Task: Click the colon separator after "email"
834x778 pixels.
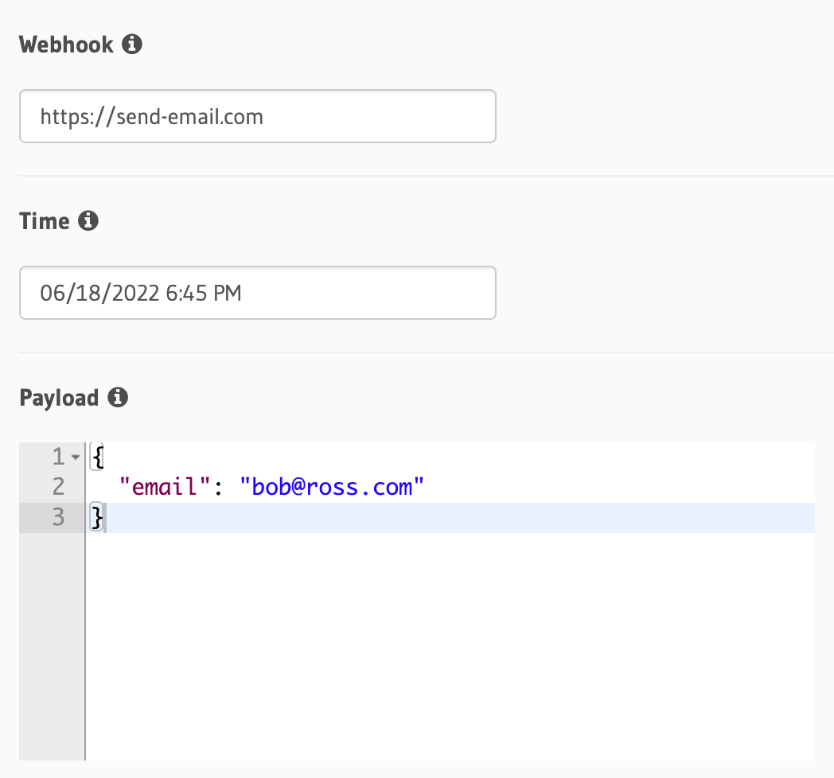Action: 216,487
